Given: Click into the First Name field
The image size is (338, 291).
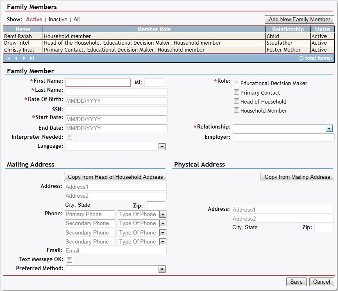Looking at the screenshot, I should pyautogui.click(x=98, y=83).
